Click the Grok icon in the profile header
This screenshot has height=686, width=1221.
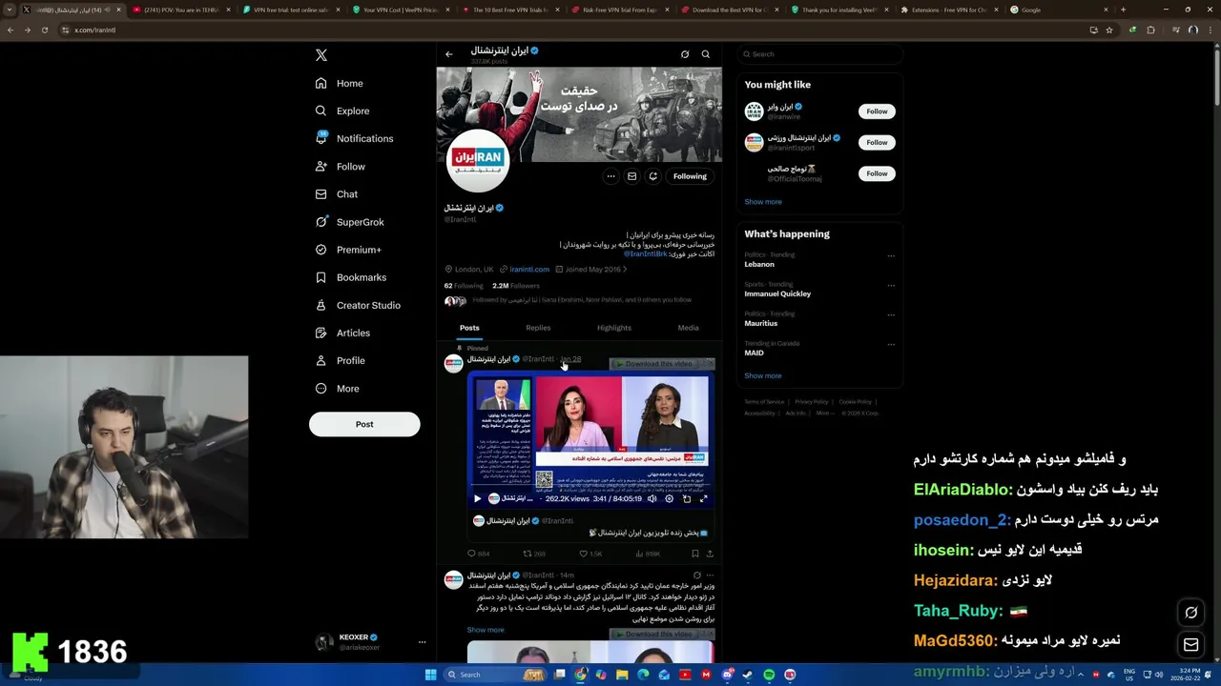coord(685,54)
